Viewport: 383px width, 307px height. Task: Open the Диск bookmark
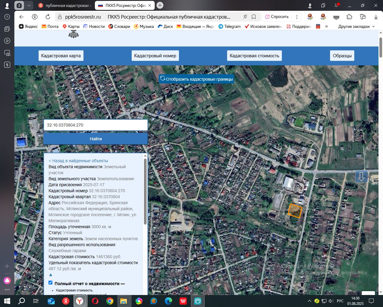point(165,26)
